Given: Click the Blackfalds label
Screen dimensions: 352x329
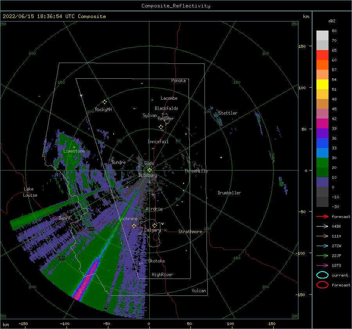Looking at the screenshot, I should point(166,108).
